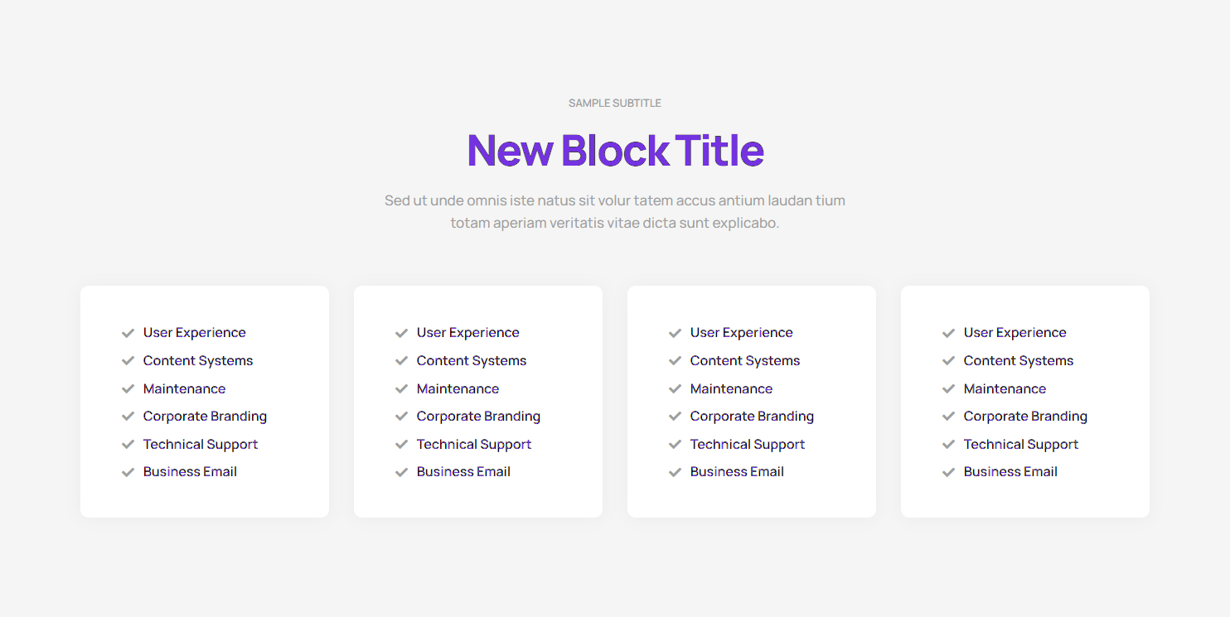Click the checkmark beside User Experience in first card

coord(128,333)
